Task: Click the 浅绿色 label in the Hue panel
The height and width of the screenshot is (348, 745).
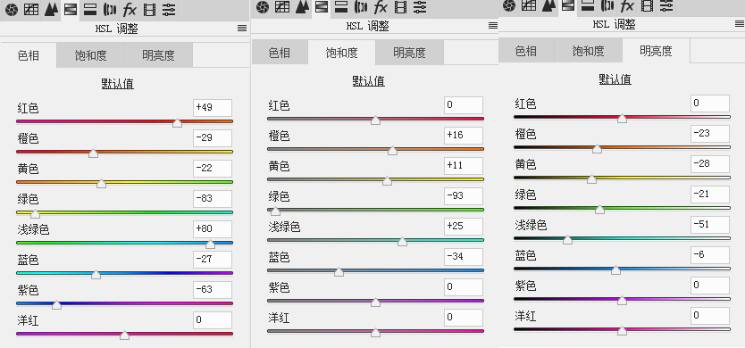Action: click(x=33, y=230)
